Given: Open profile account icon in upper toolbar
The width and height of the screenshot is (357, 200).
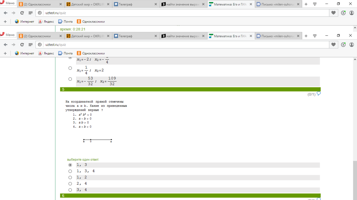Looking at the screenshot, I should click(x=352, y=13).
